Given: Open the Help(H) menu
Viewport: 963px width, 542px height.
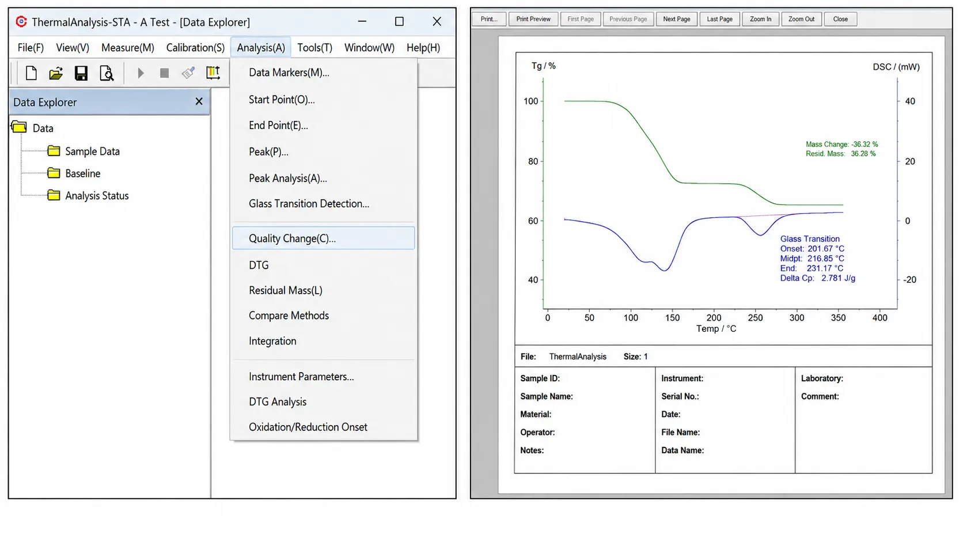Looking at the screenshot, I should tap(423, 48).
